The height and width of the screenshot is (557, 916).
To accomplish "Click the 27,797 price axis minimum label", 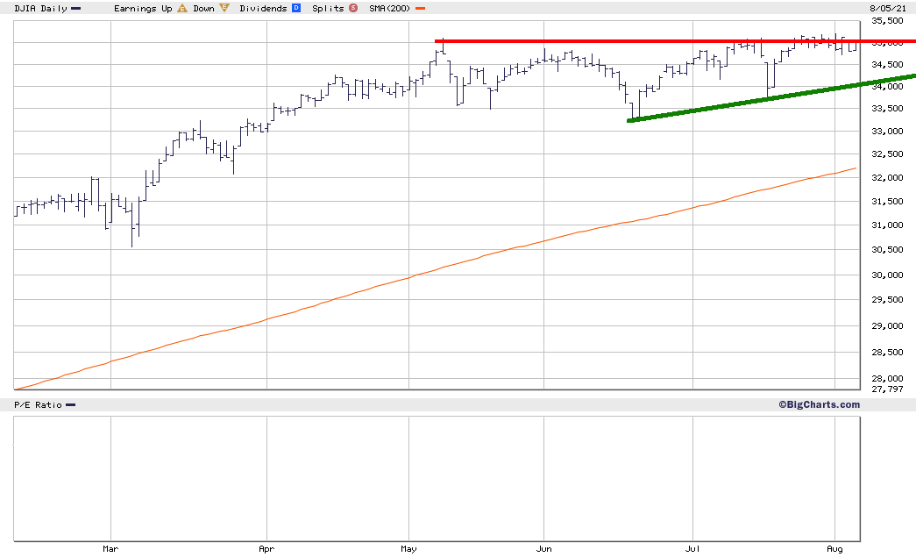I will pyautogui.click(x=887, y=389).
